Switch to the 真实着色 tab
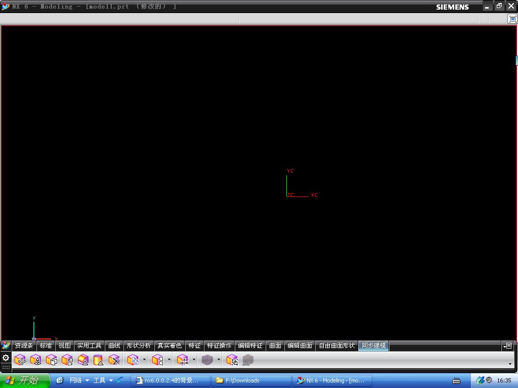 coord(169,346)
